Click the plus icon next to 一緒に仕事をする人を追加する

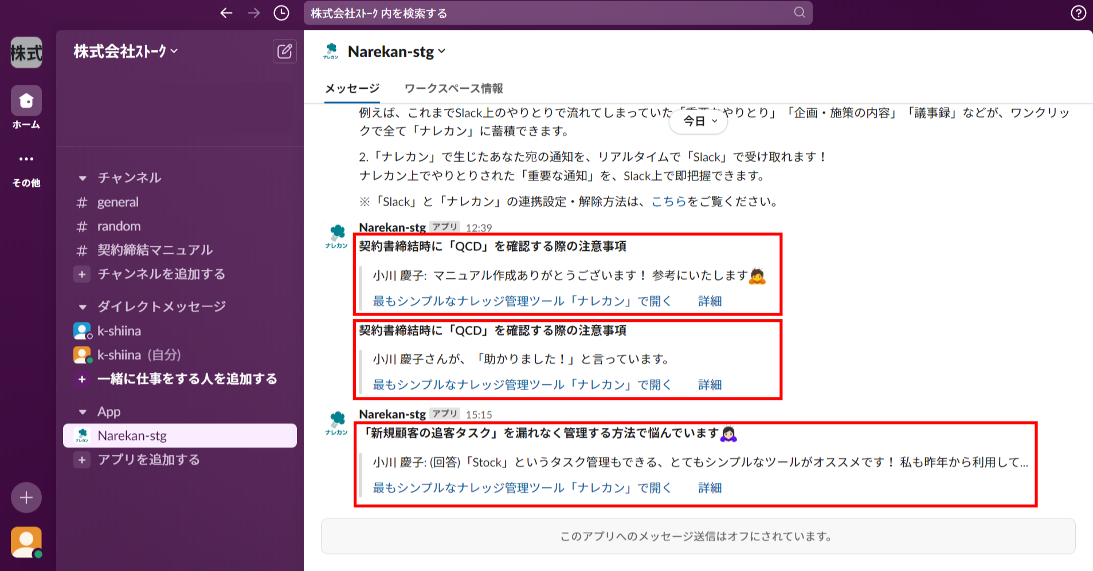82,379
